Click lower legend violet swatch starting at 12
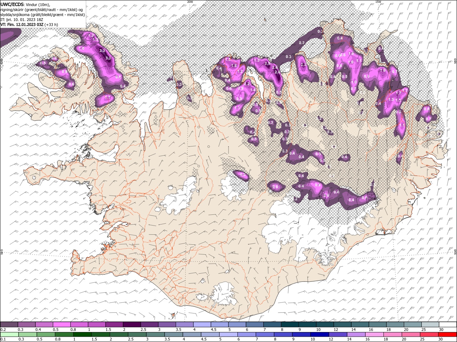This screenshot has width=457, height=342. pyautogui.click(x=338, y=335)
